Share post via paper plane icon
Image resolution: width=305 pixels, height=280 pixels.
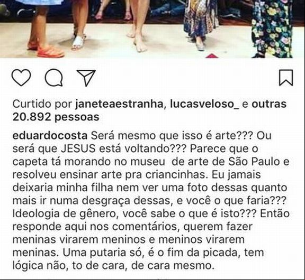click(x=86, y=78)
